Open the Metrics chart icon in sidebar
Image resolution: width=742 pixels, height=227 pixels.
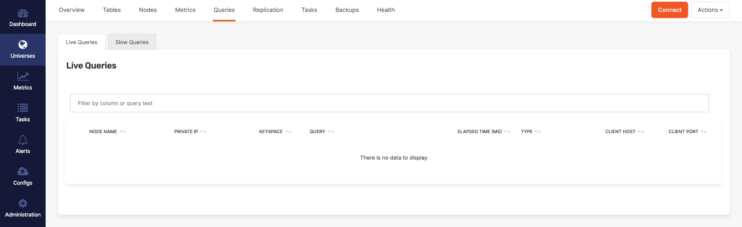tap(23, 77)
